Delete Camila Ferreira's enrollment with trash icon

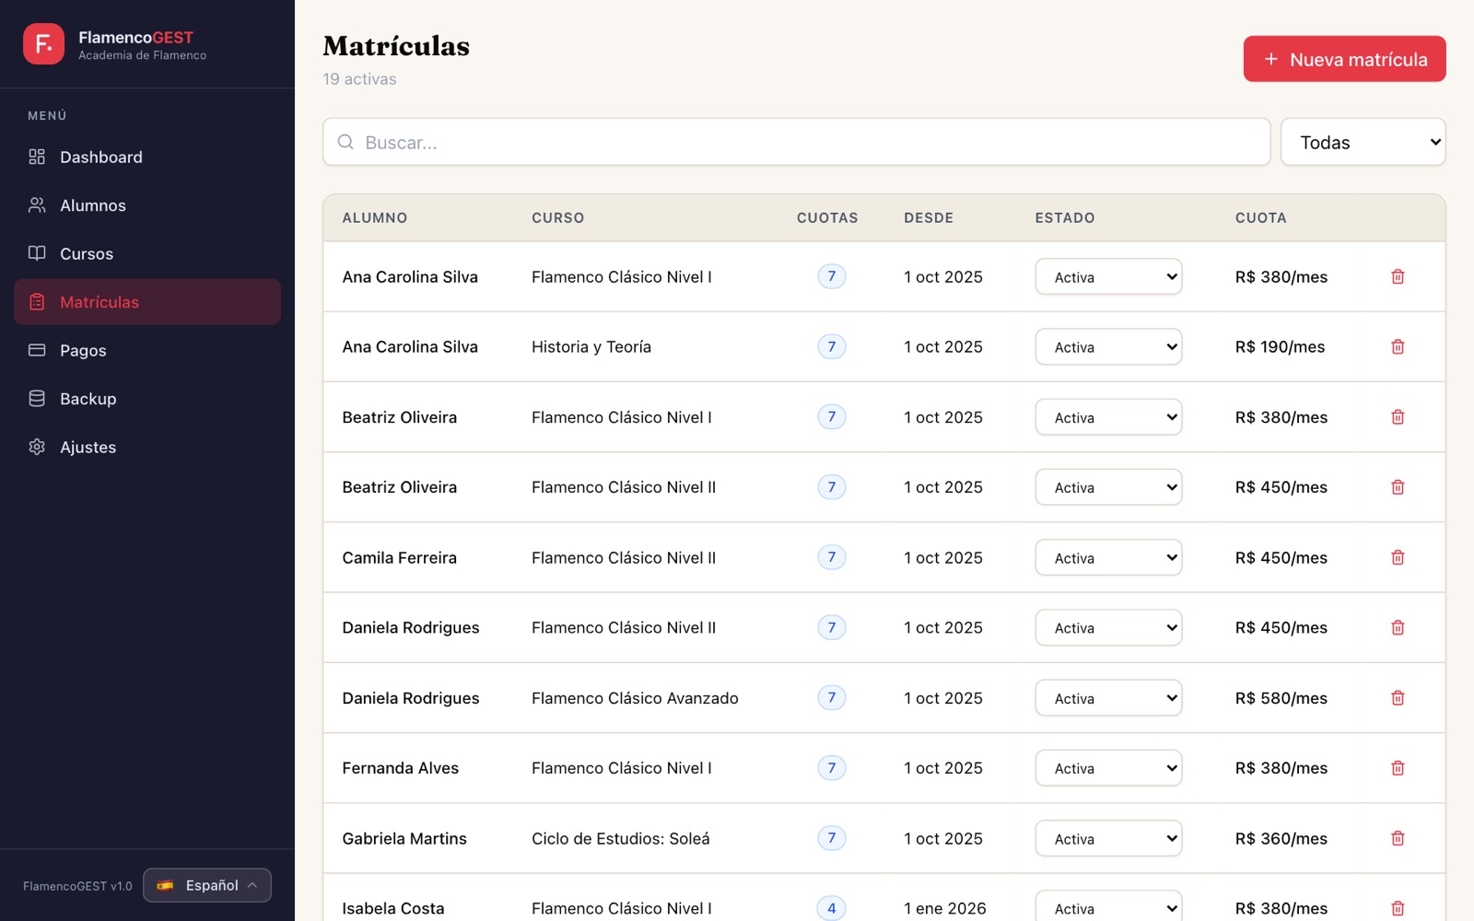coord(1398,557)
